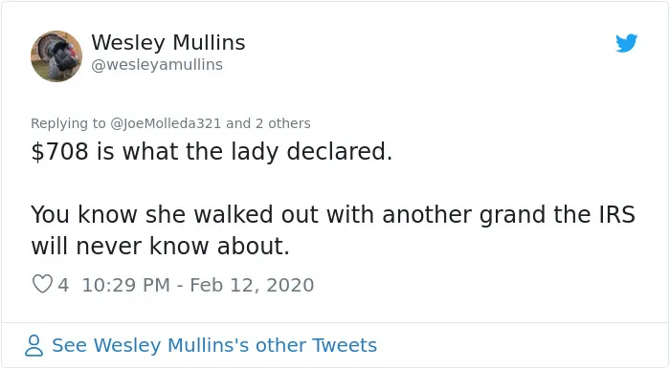670x369 pixels.
Task: Like the tweet with the heart icon
Action: coord(42,284)
